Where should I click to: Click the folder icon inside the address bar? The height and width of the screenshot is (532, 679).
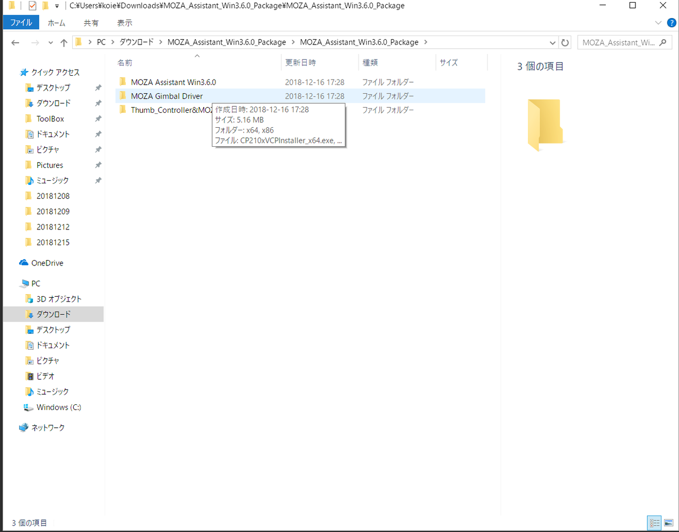pyautogui.click(x=79, y=42)
